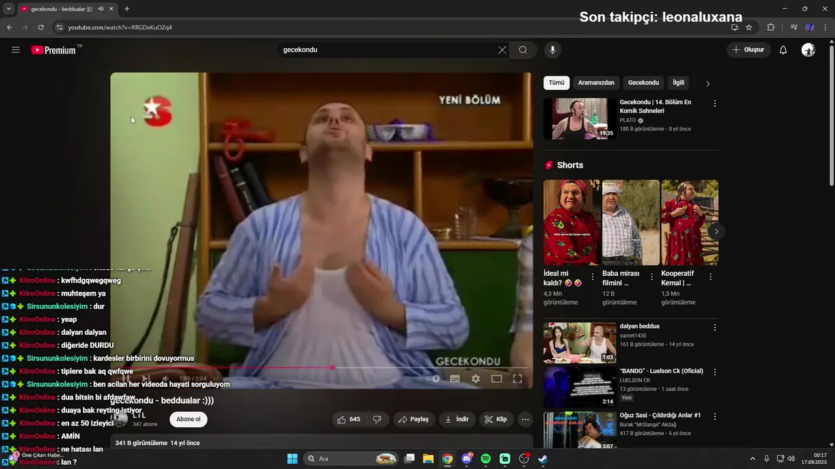
Task: Show hidden system tray icons
Action: [x=752, y=459]
